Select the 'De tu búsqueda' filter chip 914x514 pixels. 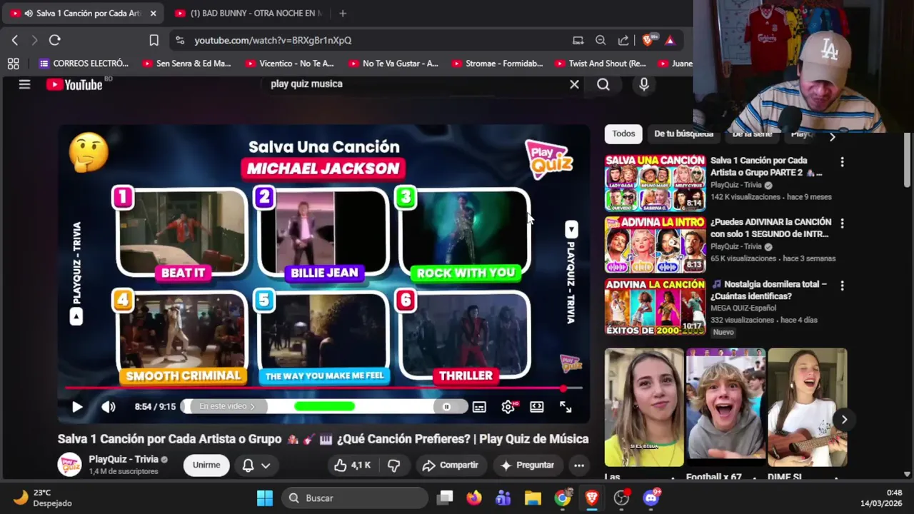point(683,133)
